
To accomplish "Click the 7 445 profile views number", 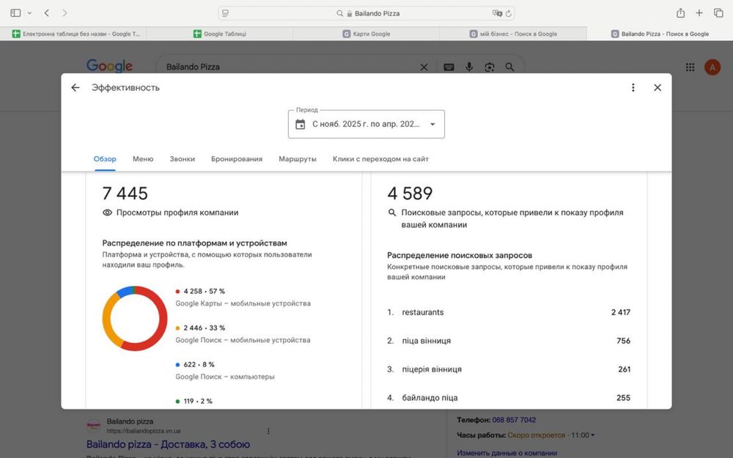I will (125, 193).
